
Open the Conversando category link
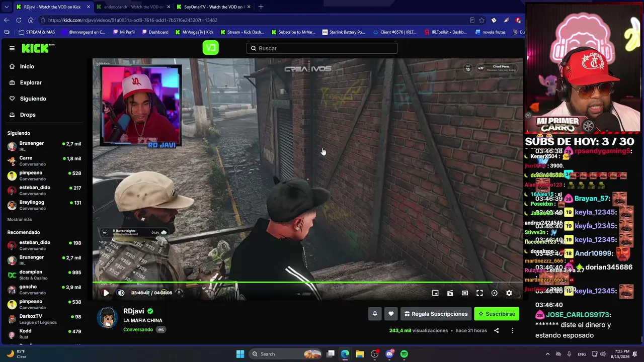click(138, 329)
